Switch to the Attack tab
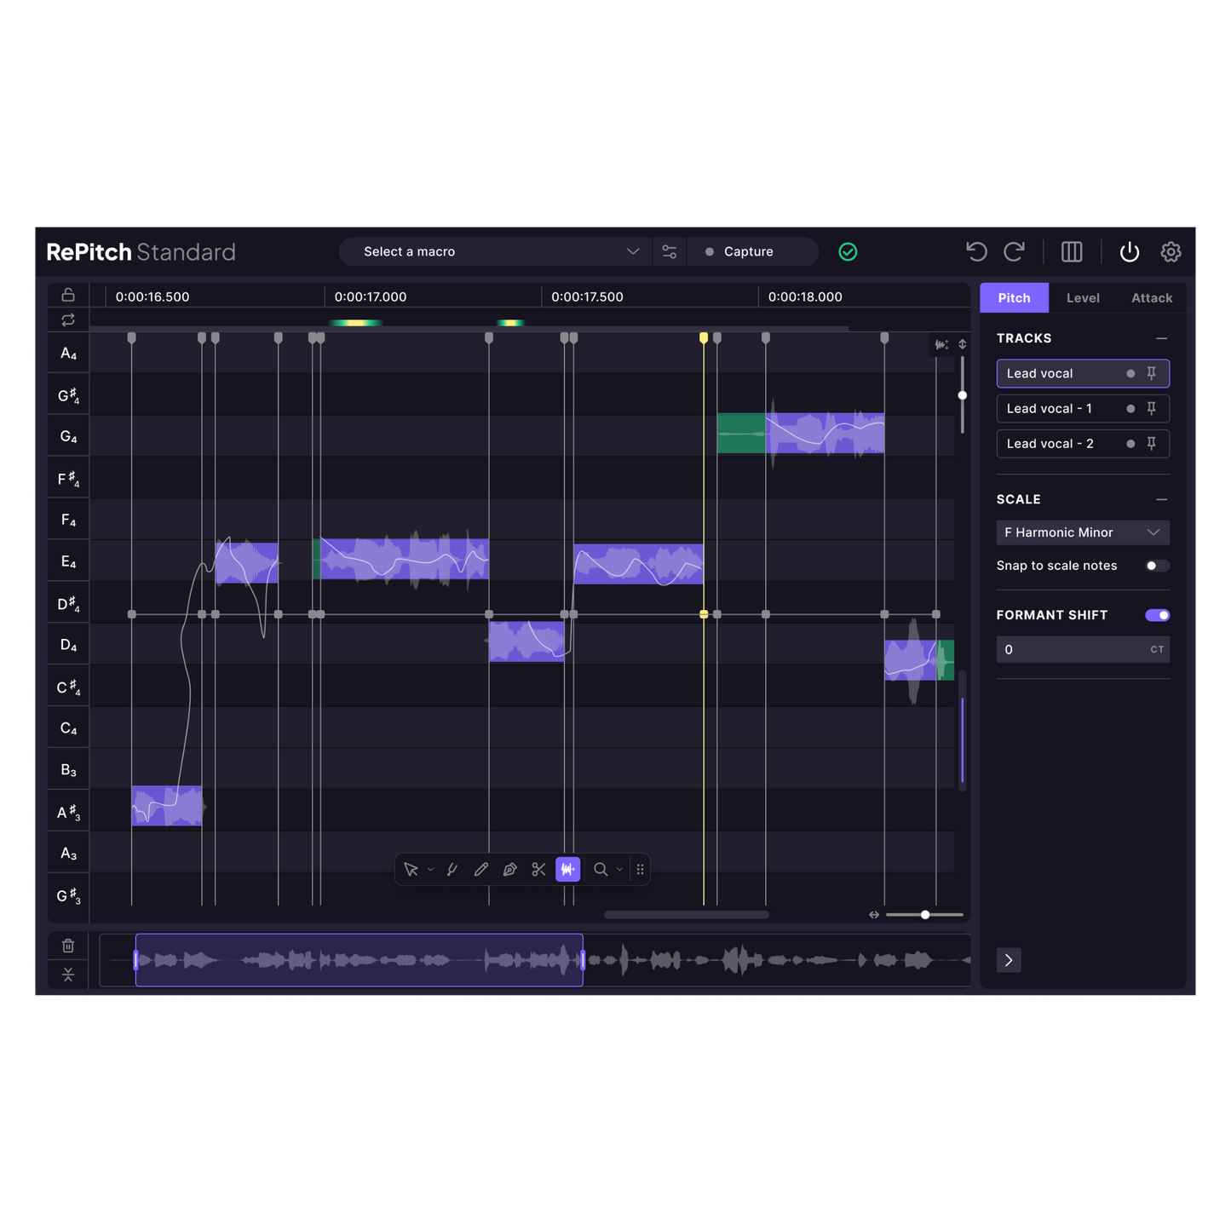The height and width of the screenshot is (1231, 1231). [x=1151, y=297]
